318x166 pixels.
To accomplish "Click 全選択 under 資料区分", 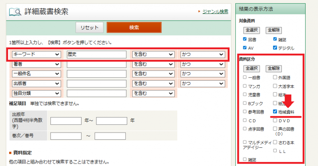I will [x=252, y=68].
